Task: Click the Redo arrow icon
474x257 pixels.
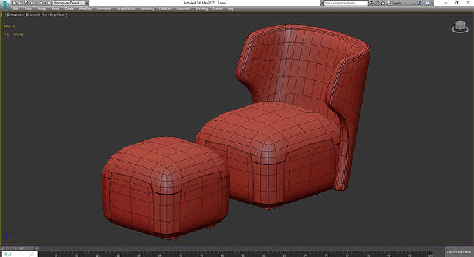Action: point(41,3)
